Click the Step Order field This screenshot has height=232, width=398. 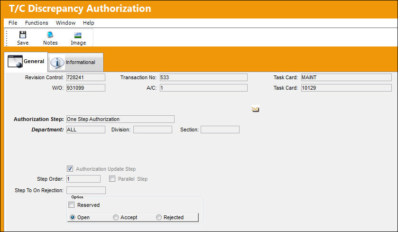coord(83,179)
